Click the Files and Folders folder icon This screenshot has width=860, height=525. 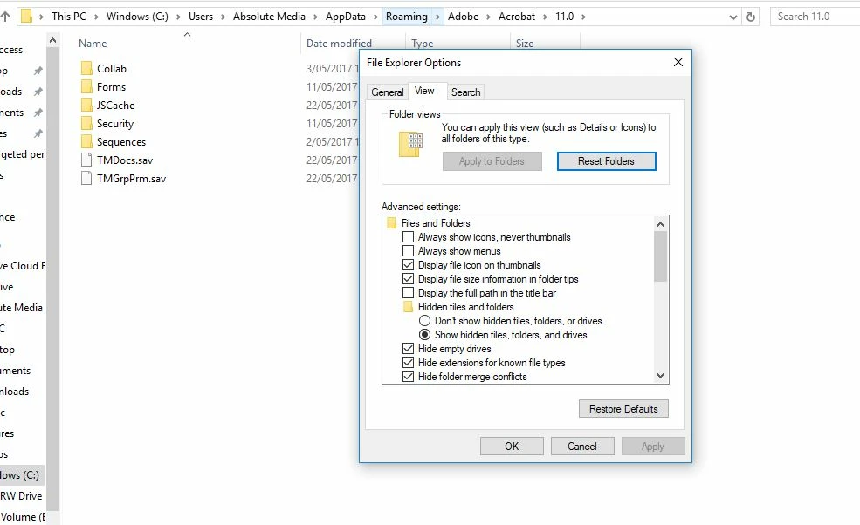(392, 223)
